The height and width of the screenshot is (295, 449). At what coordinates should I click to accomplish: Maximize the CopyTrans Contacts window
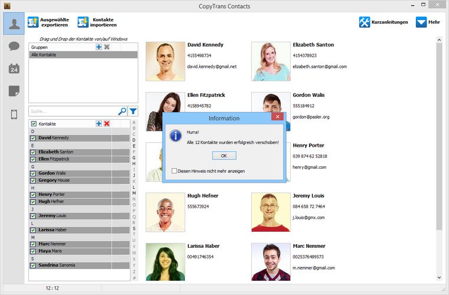coord(423,5)
